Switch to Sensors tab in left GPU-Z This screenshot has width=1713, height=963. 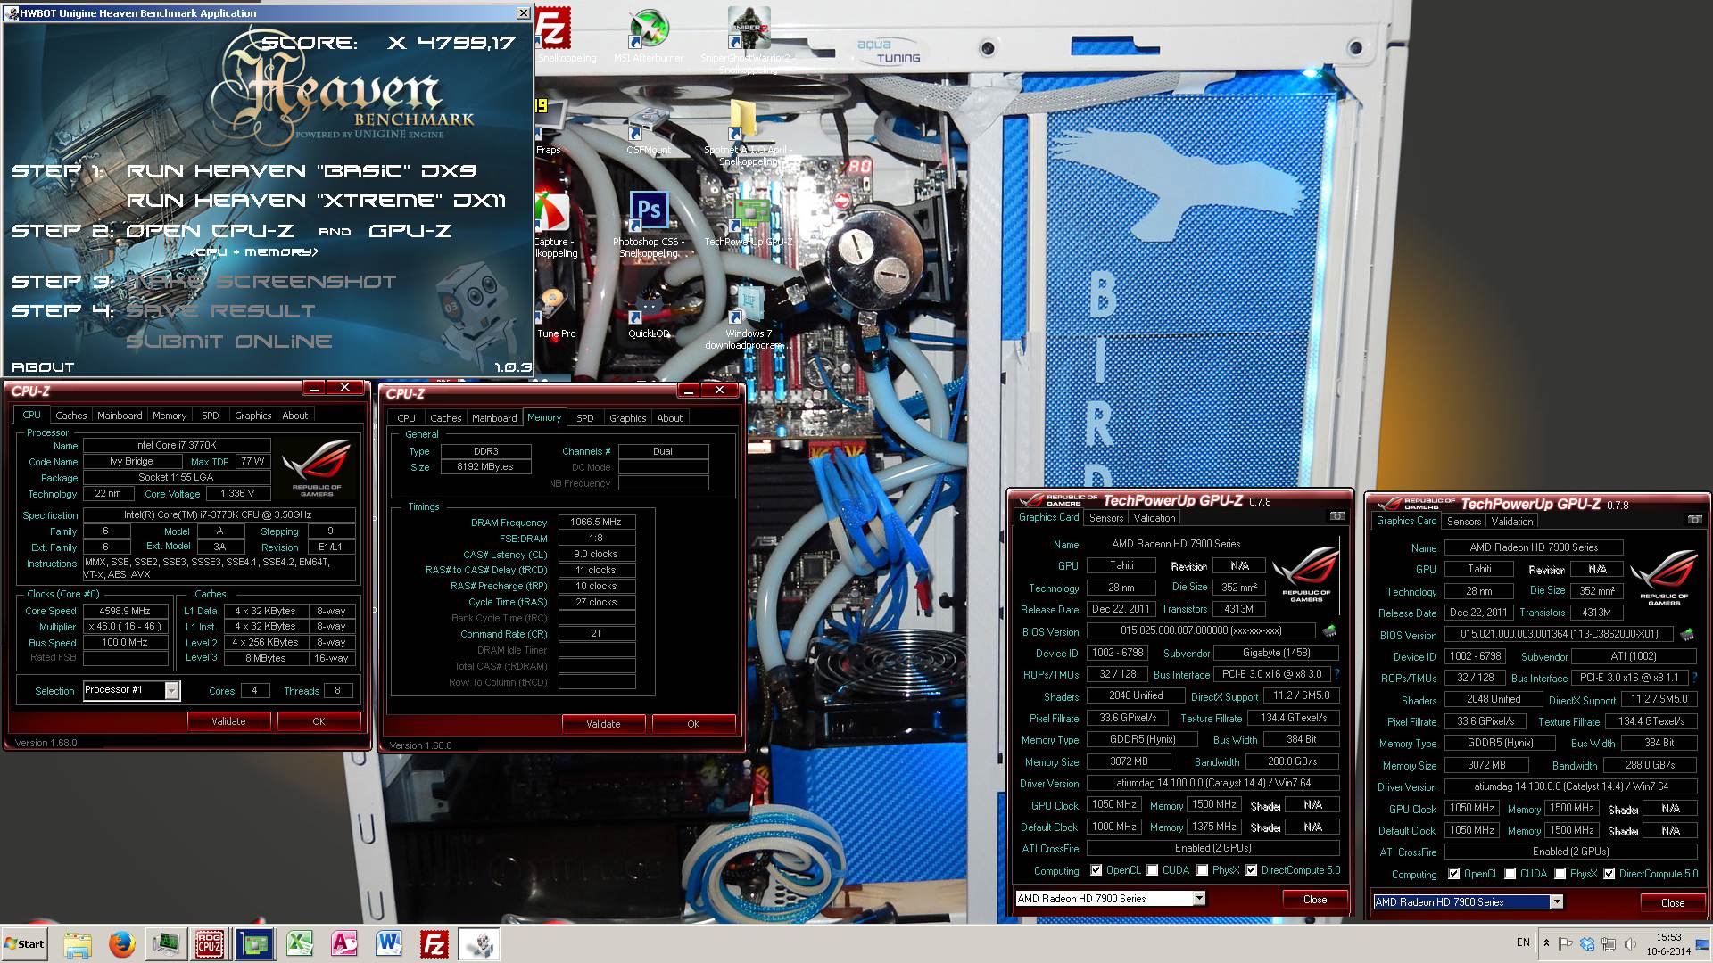tap(1106, 518)
